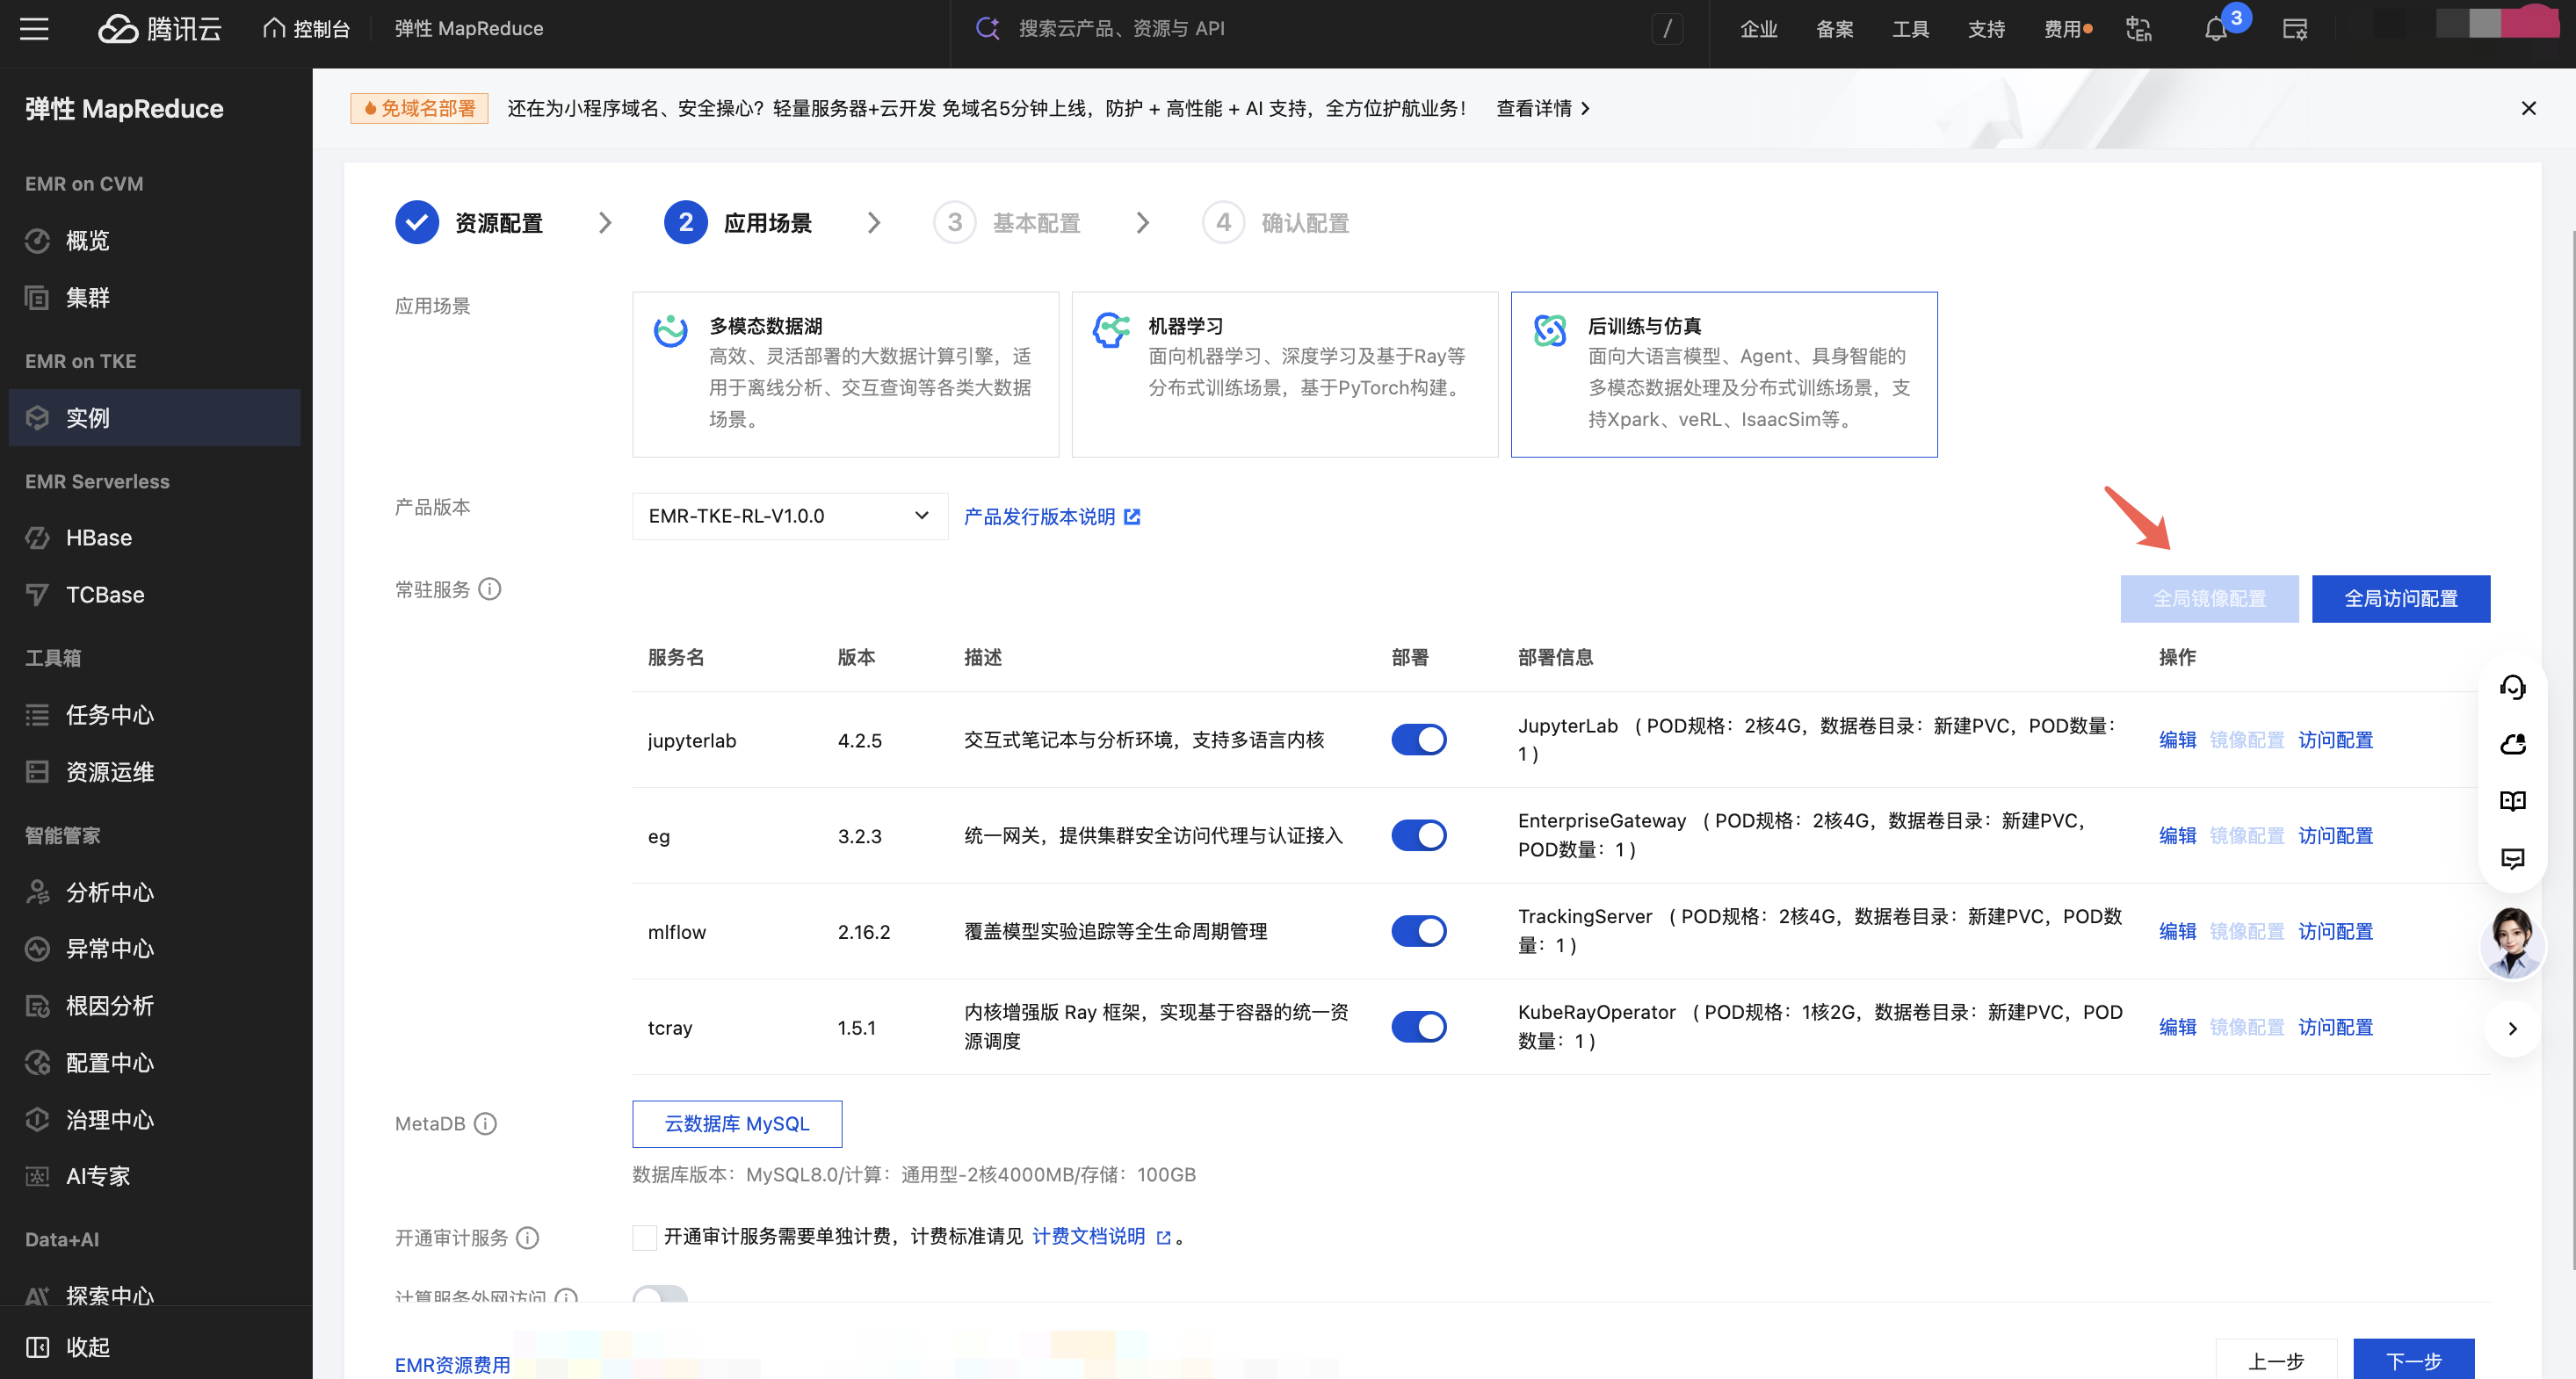The image size is (2576, 1379).
Task: Click the 常驻服务 info icon
Action: 489,589
